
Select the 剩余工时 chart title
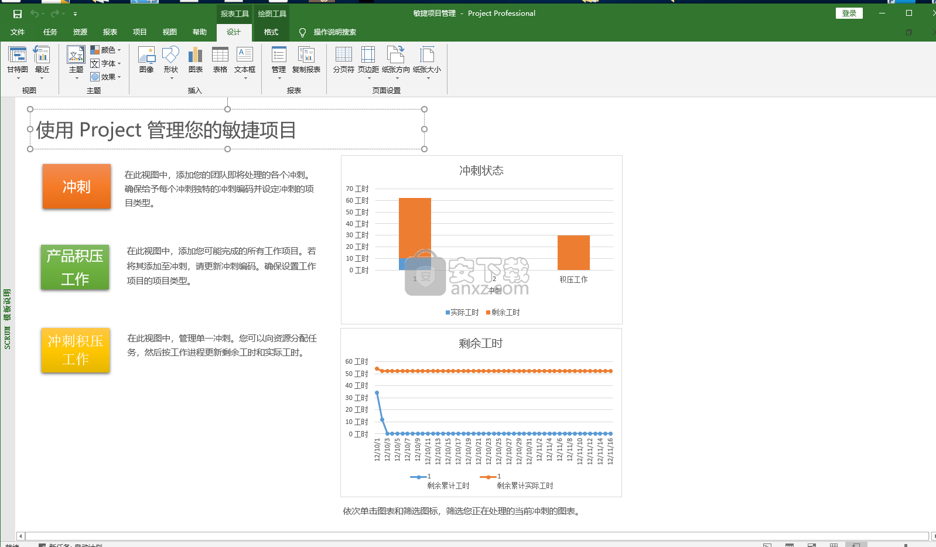coord(481,343)
